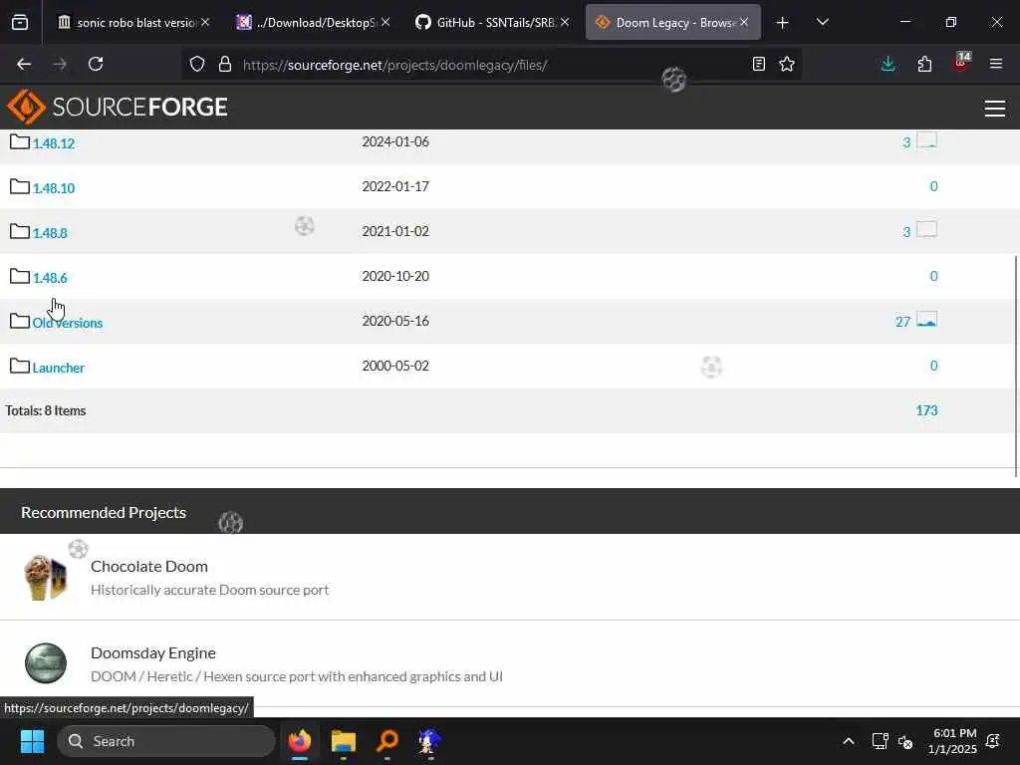The width and height of the screenshot is (1020, 765).
Task: Open the 1.48.12 folder link
Action: [x=54, y=143]
